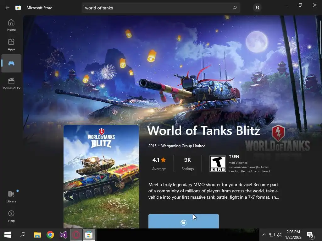Click the Wargaming Group Limited publisher link

point(183,146)
